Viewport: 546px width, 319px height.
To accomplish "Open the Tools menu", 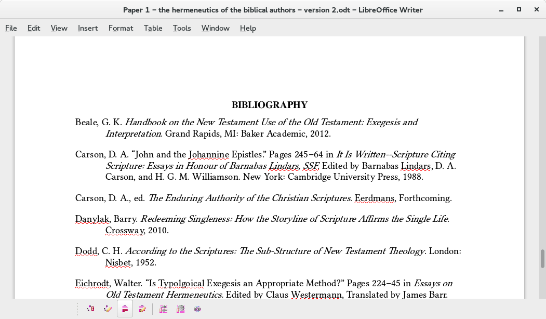I will pos(182,28).
